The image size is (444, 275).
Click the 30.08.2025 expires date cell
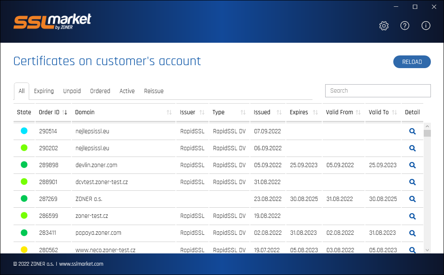click(x=304, y=199)
